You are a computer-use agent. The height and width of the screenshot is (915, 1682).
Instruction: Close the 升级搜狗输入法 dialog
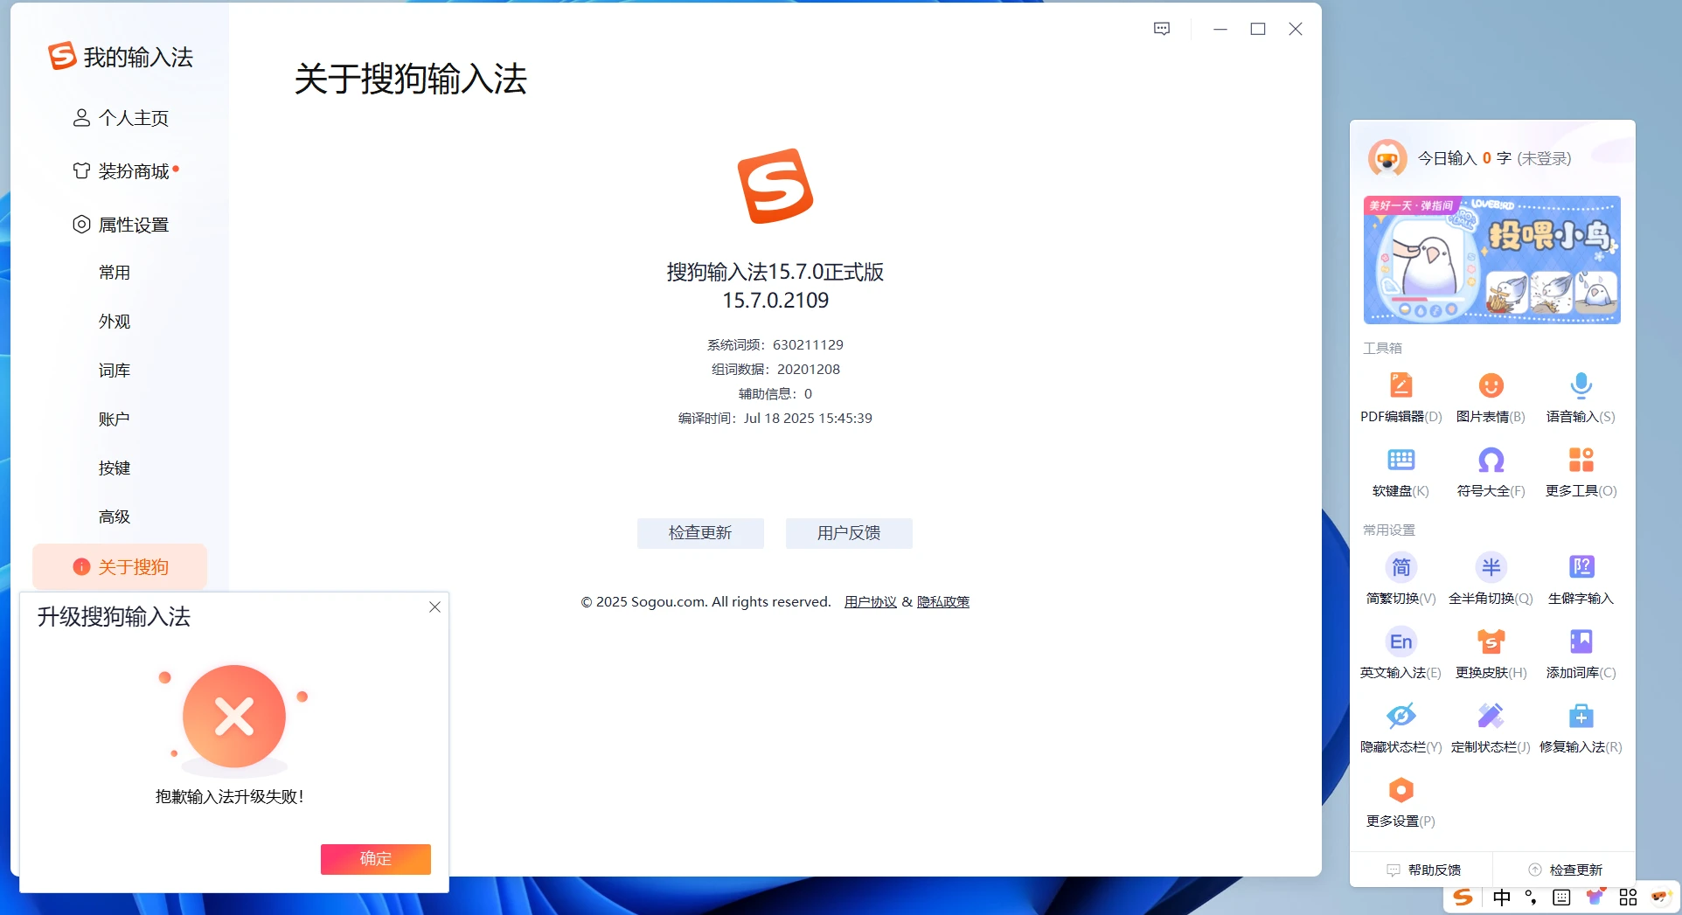point(434,607)
